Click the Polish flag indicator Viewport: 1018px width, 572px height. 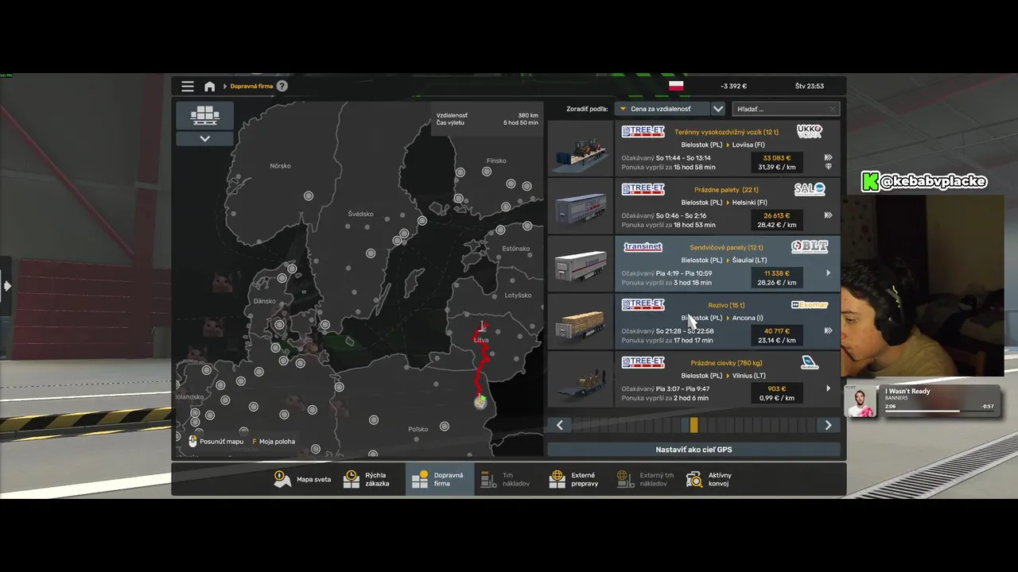[x=676, y=86]
